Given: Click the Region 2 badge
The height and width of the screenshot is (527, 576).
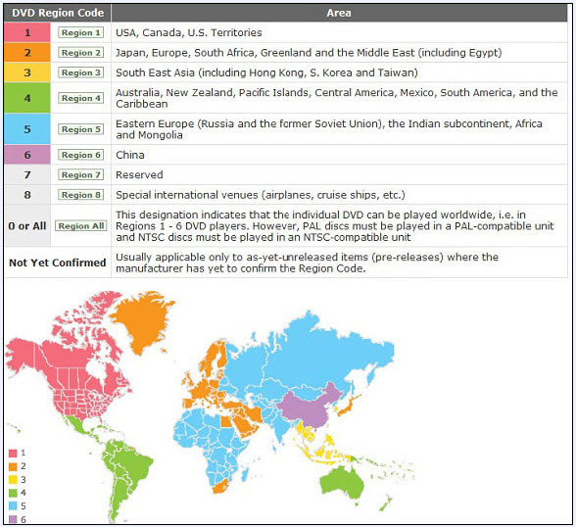Looking at the screenshot, I should [80, 53].
